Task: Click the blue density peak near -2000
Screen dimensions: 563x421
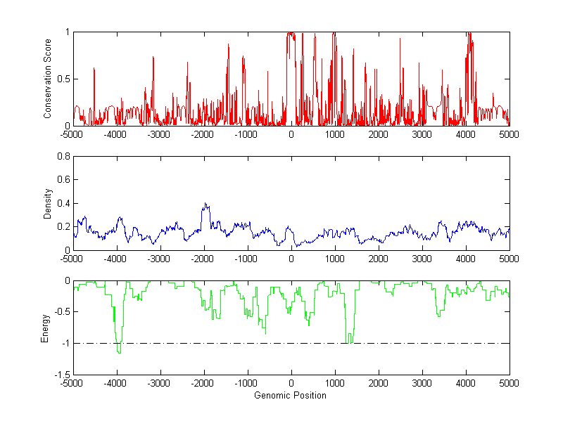Action: (x=205, y=205)
